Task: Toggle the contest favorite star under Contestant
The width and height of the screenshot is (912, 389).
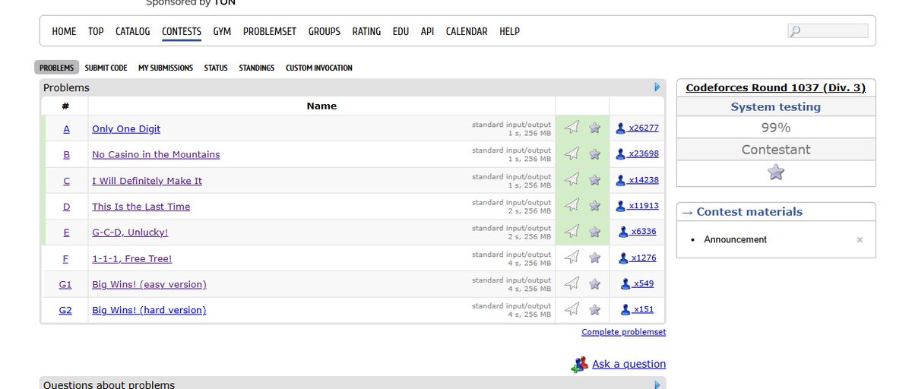Action: (776, 172)
